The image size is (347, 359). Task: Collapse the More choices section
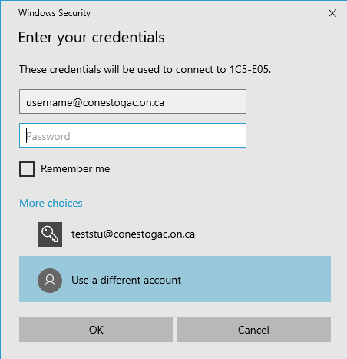pyautogui.click(x=51, y=203)
